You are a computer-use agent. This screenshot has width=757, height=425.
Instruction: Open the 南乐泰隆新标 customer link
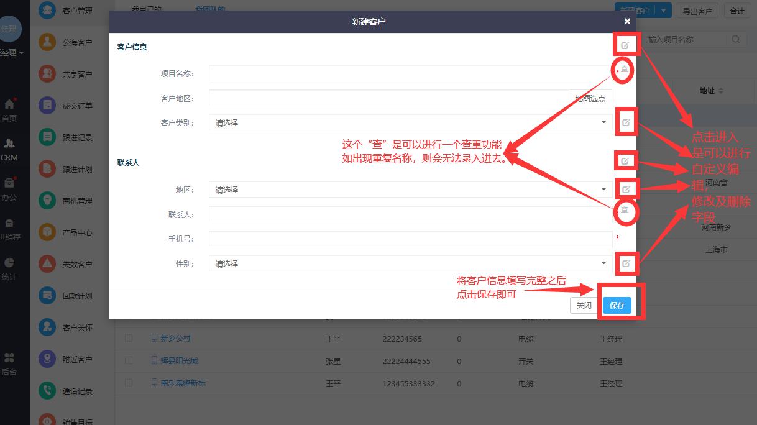coord(183,383)
